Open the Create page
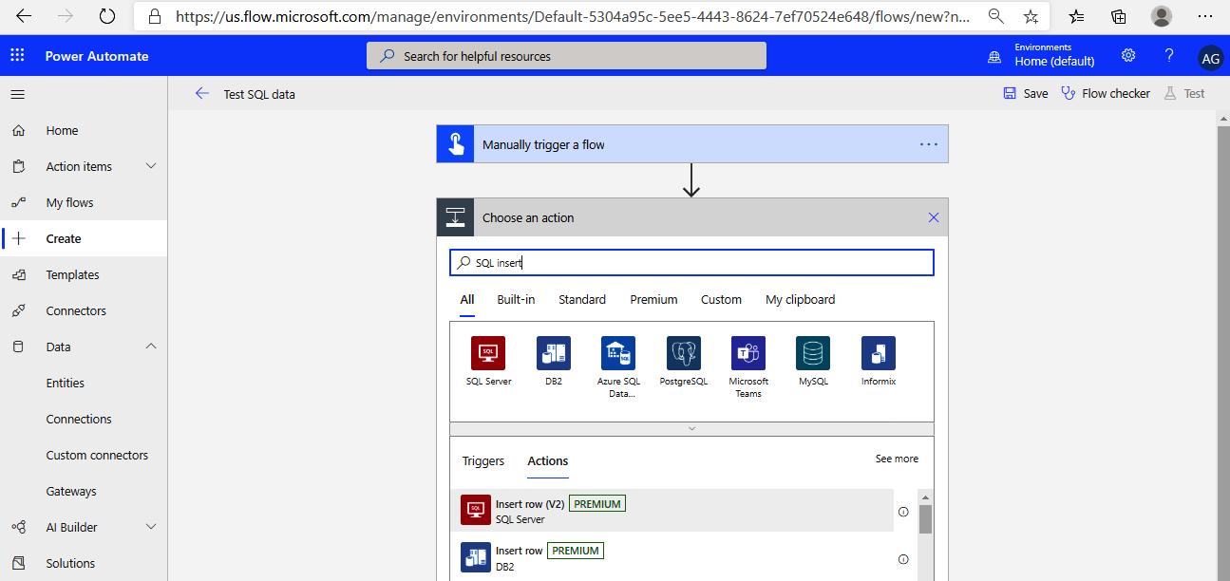Viewport: 1230px width, 581px height. point(84,238)
